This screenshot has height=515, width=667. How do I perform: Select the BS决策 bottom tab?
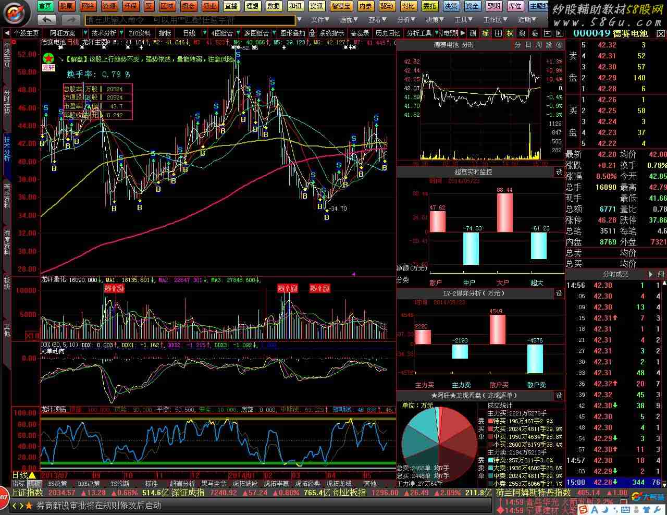coord(57,484)
